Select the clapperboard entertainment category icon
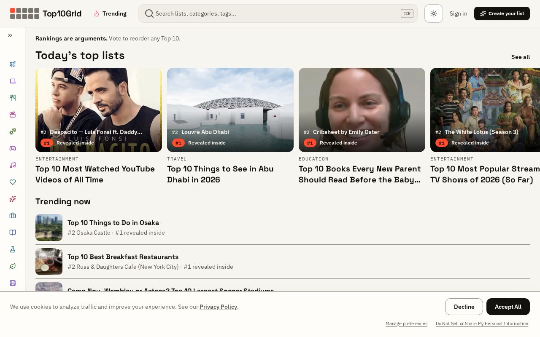 click(x=13, y=115)
